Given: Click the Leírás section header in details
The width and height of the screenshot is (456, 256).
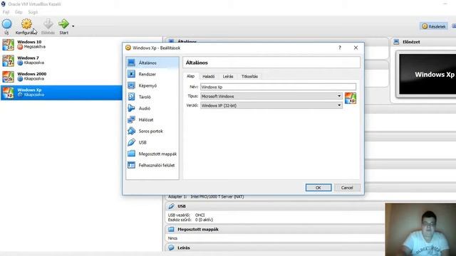Looking at the screenshot, I should [275, 248].
